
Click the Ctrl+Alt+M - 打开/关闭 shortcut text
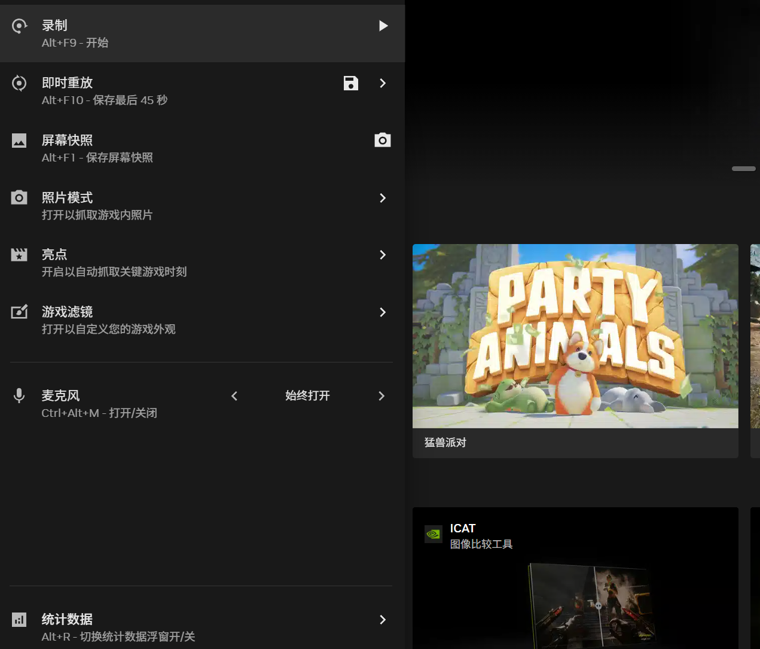(99, 413)
